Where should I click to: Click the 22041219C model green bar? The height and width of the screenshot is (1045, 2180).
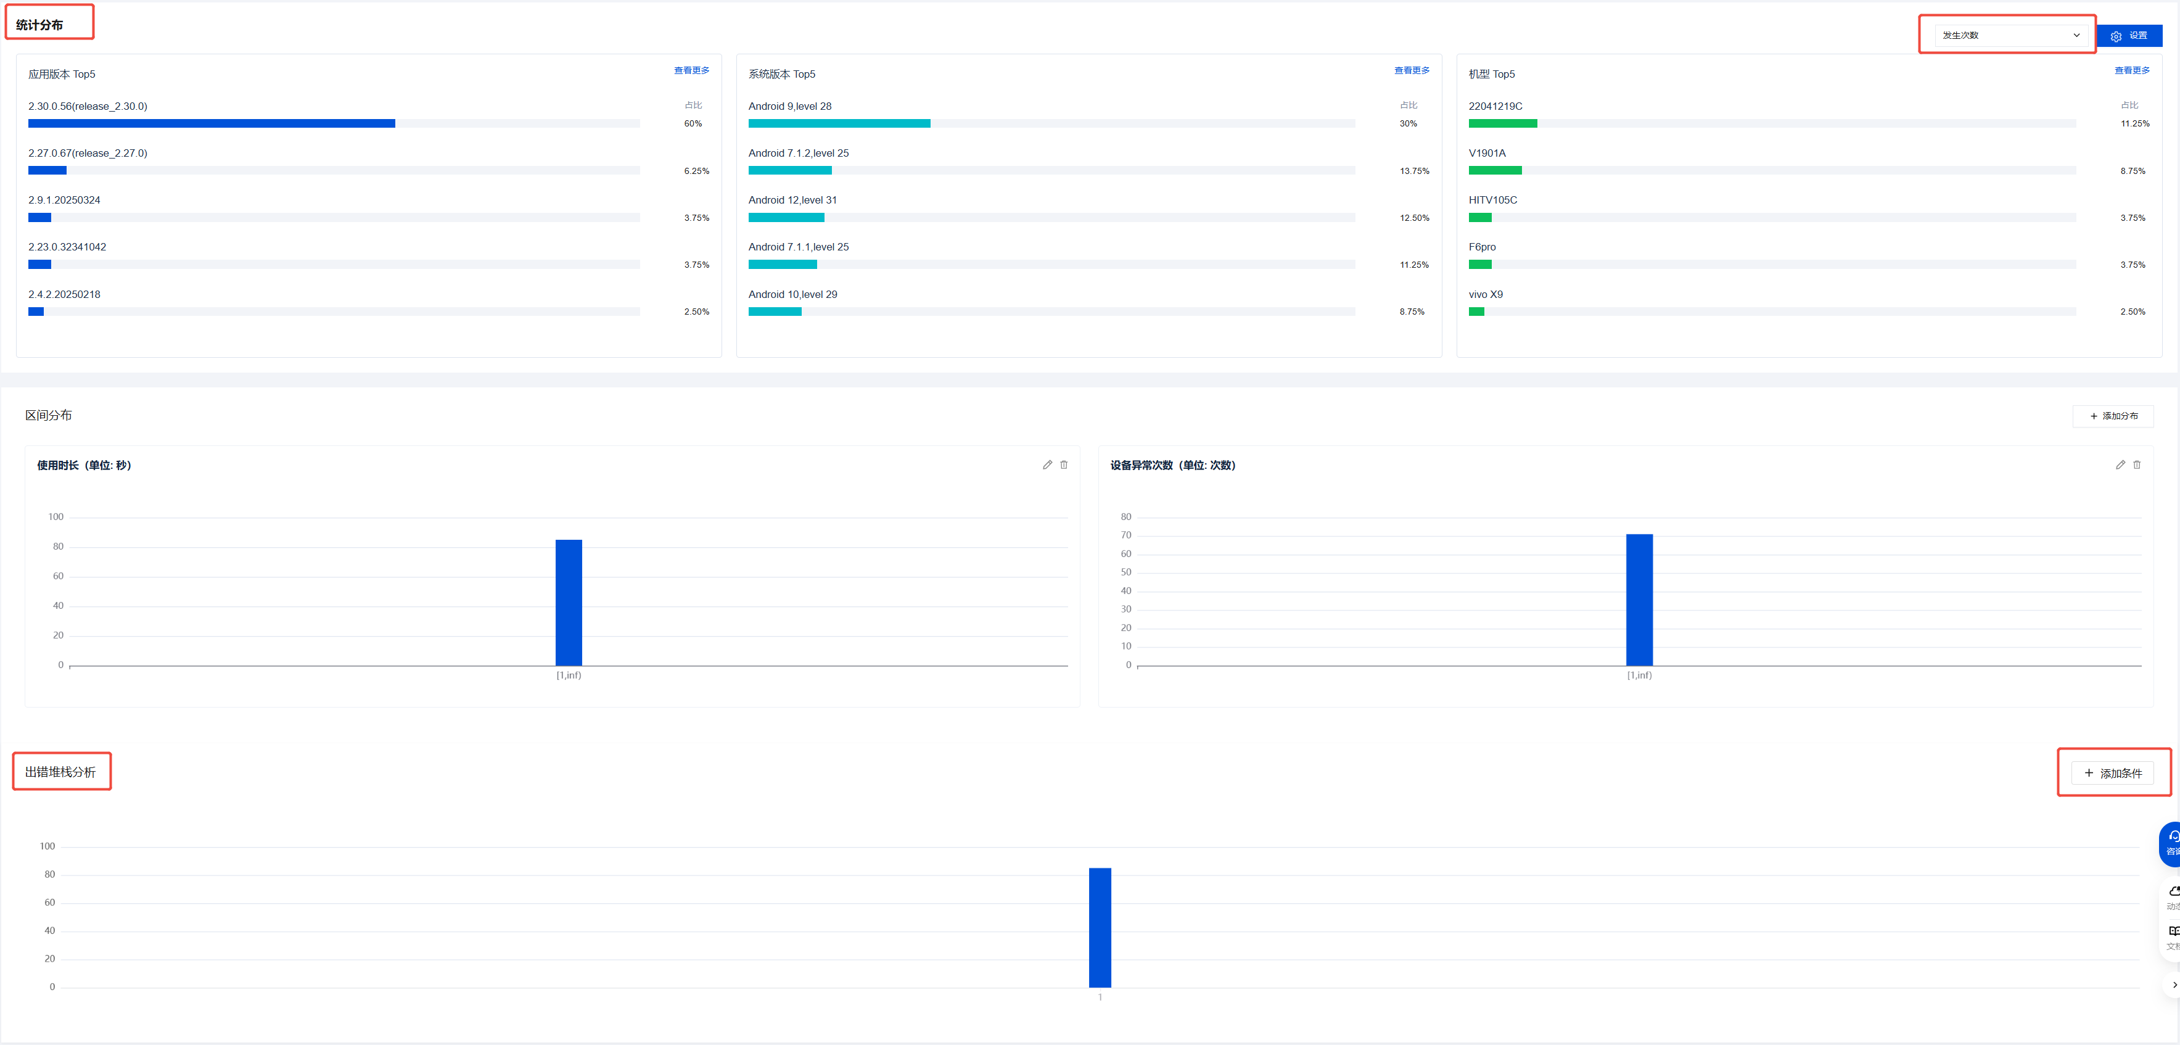[x=1502, y=123]
